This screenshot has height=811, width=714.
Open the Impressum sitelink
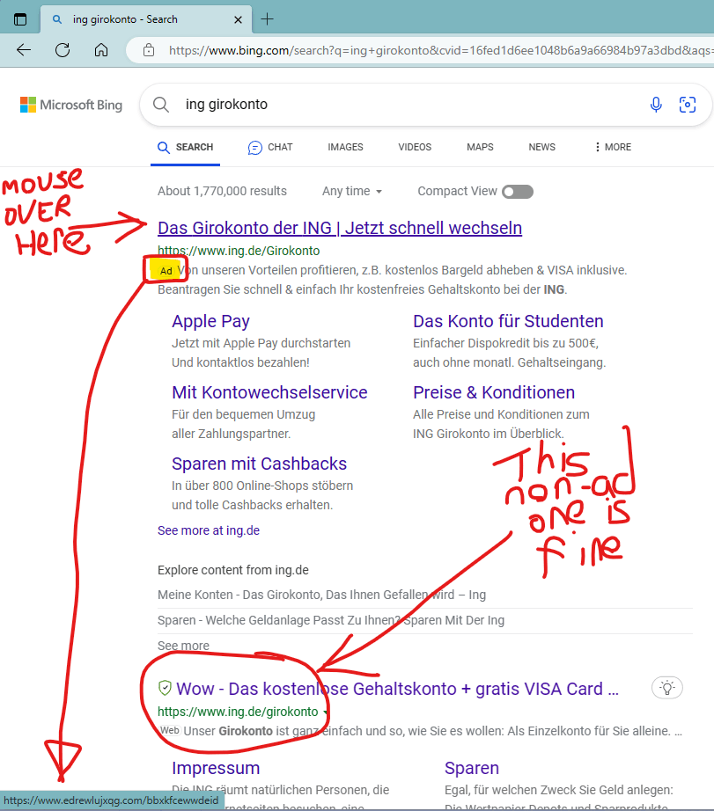216,768
